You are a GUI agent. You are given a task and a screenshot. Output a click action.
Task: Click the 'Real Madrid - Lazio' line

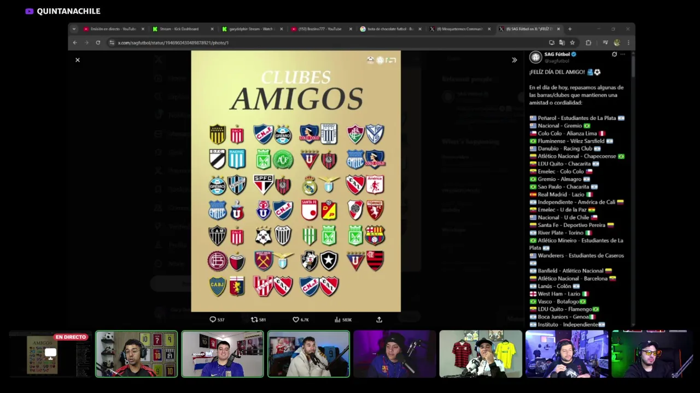point(561,194)
